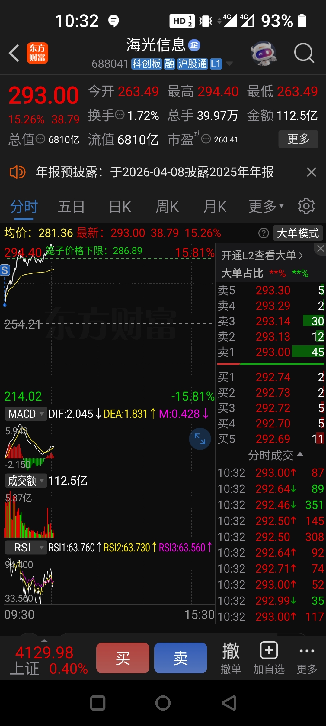326x726 pixels.
Task: Select the 分时 chart tab
Action: [x=24, y=207]
